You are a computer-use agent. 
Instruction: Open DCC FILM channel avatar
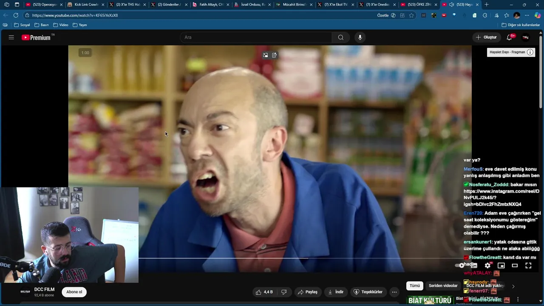coord(25,292)
